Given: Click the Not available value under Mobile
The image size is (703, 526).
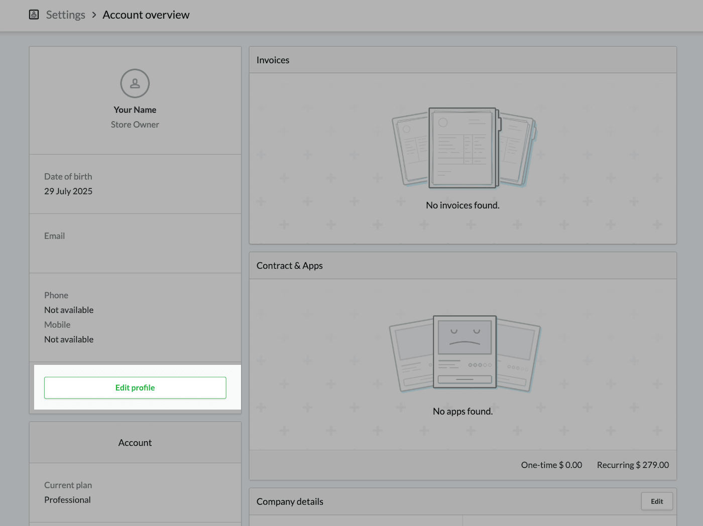Looking at the screenshot, I should coord(69,340).
